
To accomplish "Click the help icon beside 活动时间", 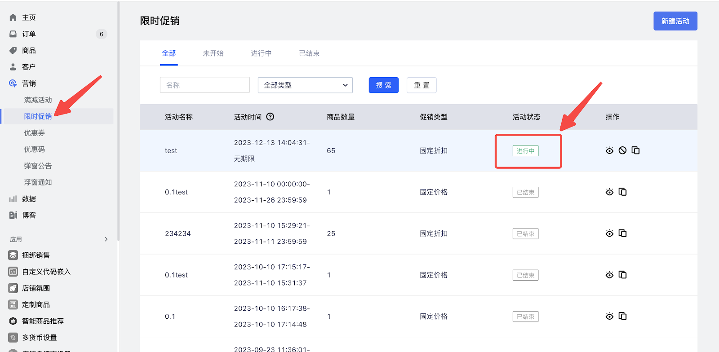I will pyautogui.click(x=270, y=117).
